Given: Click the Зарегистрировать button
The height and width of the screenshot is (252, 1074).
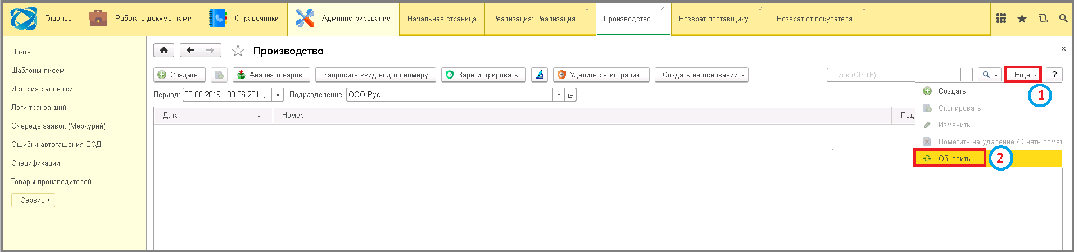Looking at the screenshot, I should (x=483, y=75).
